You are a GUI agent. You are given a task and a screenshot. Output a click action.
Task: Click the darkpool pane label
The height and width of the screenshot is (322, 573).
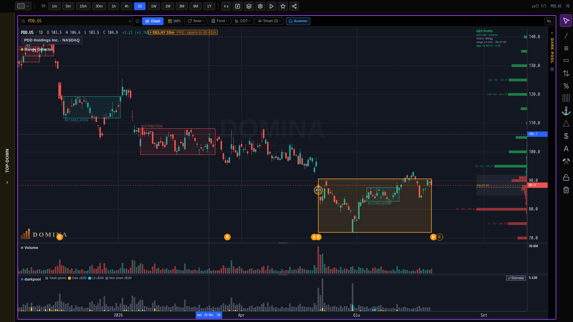[32, 279]
